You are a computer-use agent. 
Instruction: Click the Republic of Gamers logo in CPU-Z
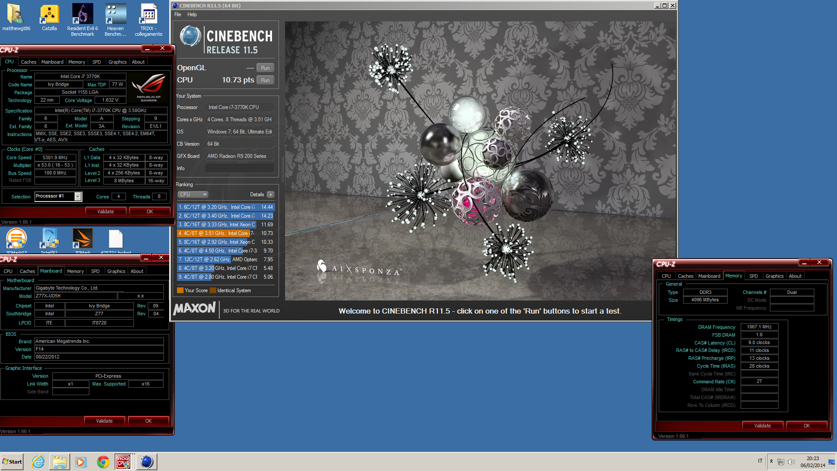pos(149,87)
